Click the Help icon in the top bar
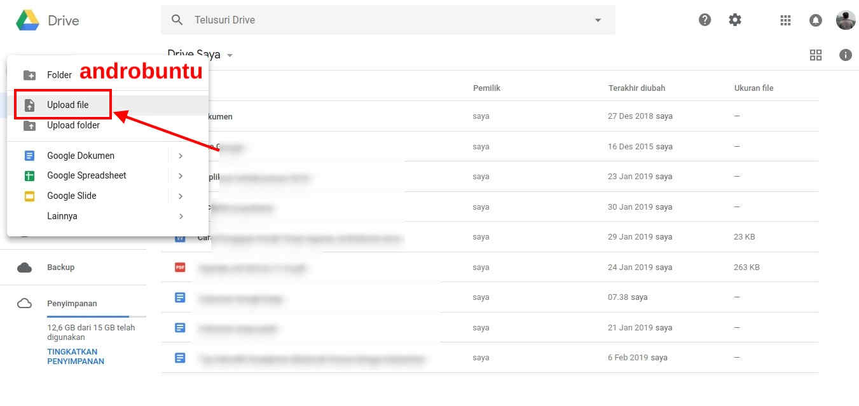 point(704,20)
